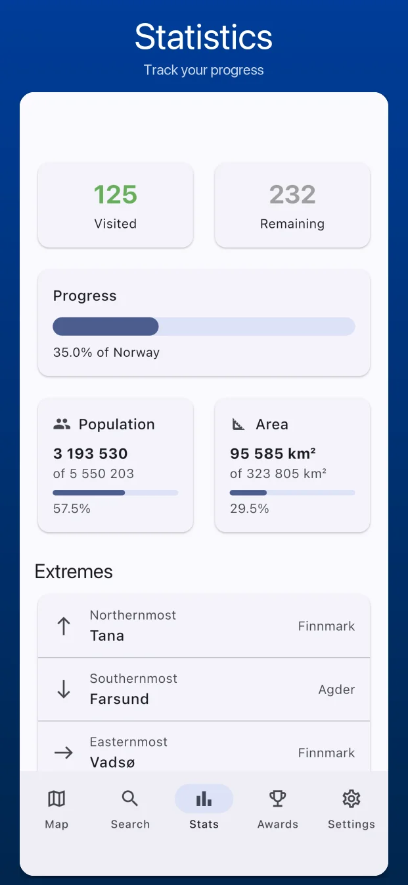Select the Remaining count card
408x885 pixels.
tap(292, 205)
